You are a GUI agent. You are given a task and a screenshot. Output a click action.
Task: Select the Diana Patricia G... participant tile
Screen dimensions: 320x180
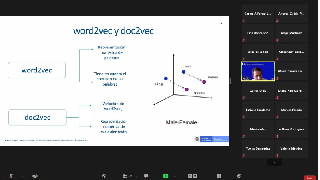coord(291,90)
